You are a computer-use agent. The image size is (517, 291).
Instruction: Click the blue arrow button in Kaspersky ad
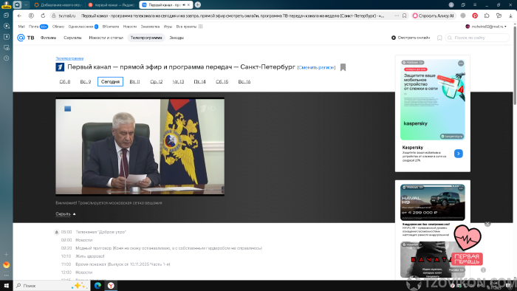[459, 154]
